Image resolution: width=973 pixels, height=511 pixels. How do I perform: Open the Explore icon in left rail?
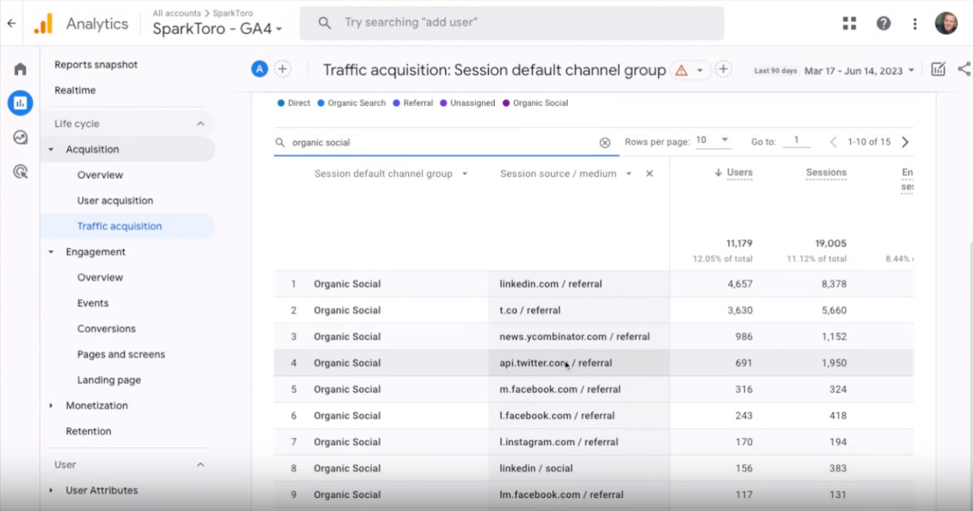(20, 137)
